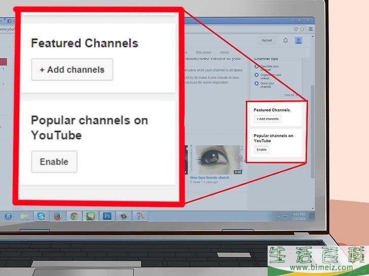This screenshot has height=276, width=369.
Task: Click the YouTube Upload button
Action: [267, 40]
